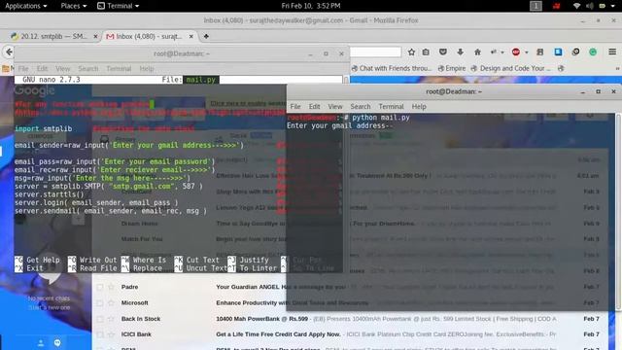
Task: Click the chat bubbles extension icon
Action: [575, 52]
